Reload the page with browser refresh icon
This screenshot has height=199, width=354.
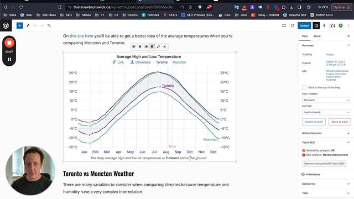(x=21, y=7)
